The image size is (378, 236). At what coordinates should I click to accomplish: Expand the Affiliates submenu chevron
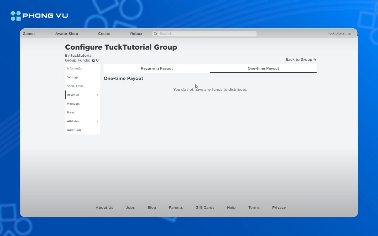(97, 121)
